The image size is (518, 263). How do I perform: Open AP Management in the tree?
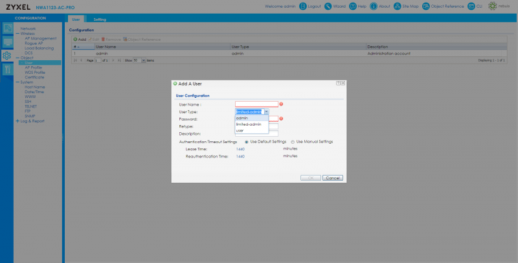(x=40, y=38)
